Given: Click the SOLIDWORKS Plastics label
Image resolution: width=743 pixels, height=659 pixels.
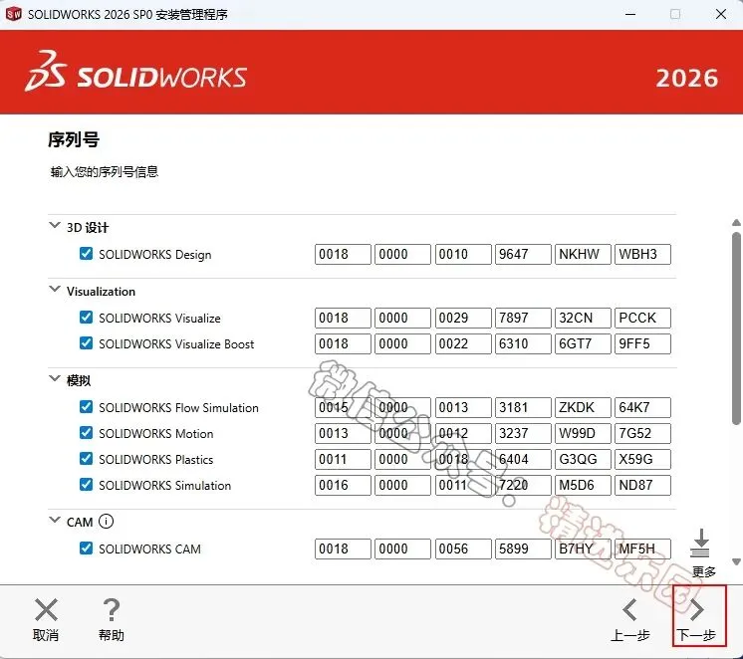Looking at the screenshot, I should click(156, 460).
